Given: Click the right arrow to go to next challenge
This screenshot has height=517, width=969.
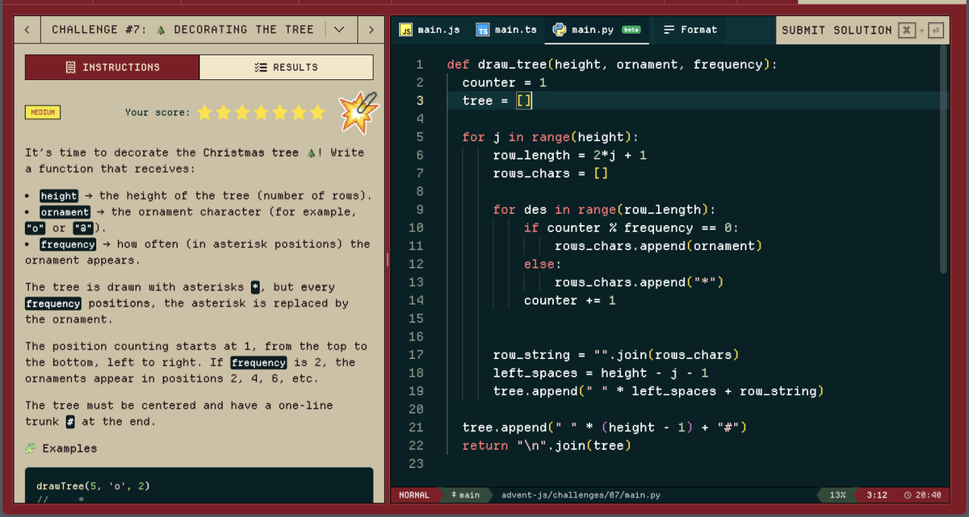Looking at the screenshot, I should 371,29.
